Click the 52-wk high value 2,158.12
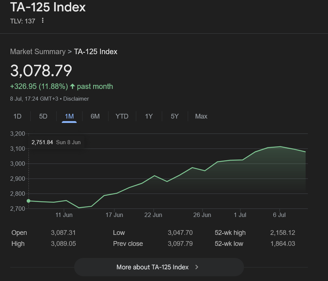This screenshot has width=328, height=281. pyautogui.click(x=283, y=233)
